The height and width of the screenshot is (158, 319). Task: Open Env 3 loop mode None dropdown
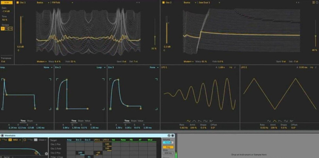tap(154, 67)
